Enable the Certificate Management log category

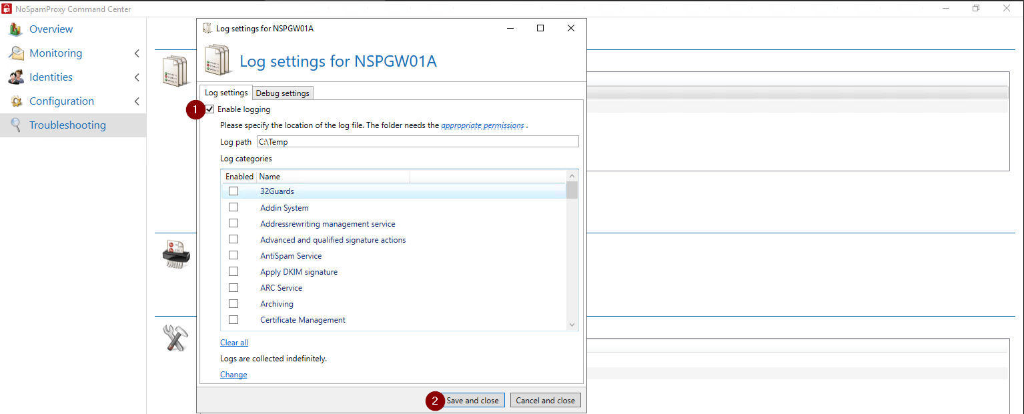(x=233, y=320)
